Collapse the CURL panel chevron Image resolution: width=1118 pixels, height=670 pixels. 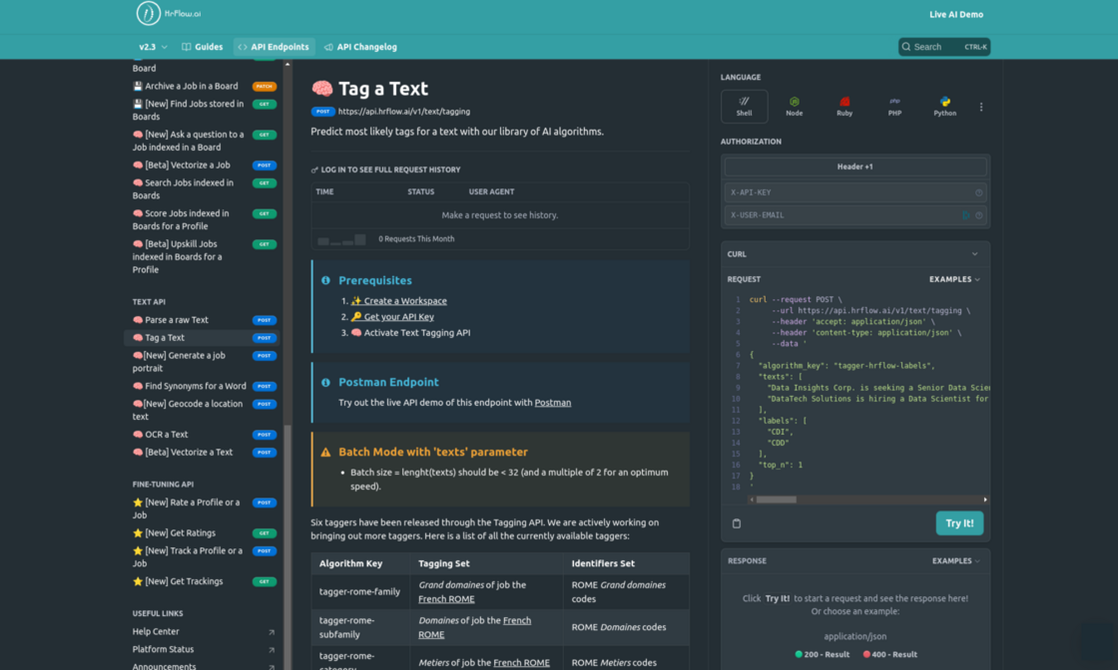point(977,253)
